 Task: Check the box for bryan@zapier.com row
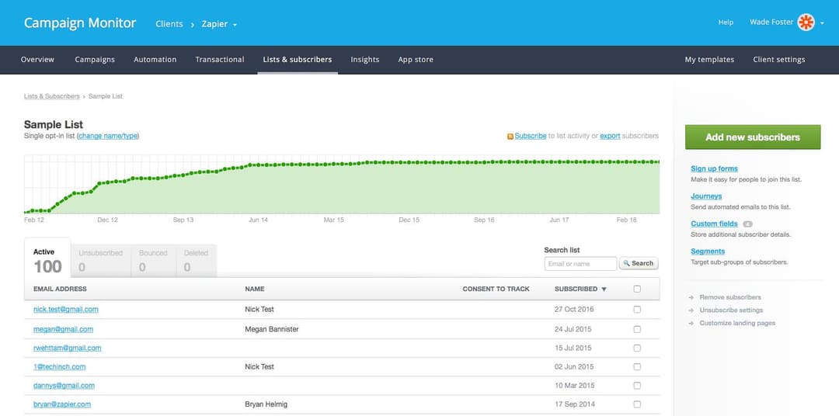point(637,404)
